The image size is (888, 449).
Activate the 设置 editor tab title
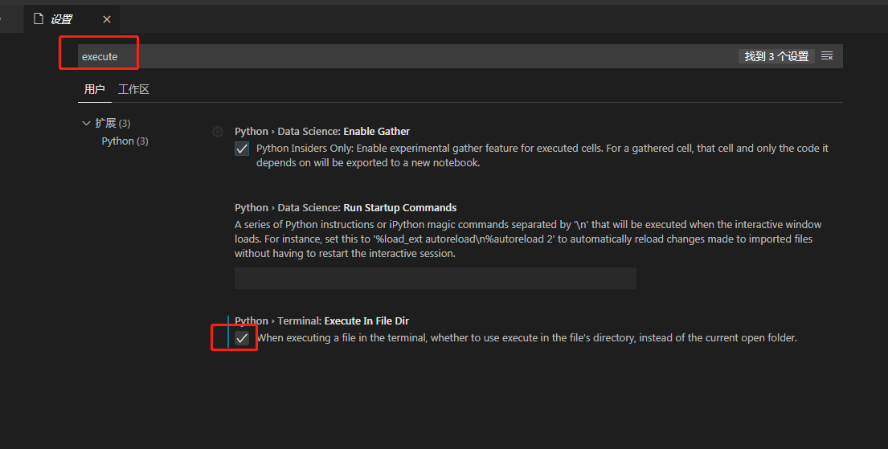[x=62, y=19]
